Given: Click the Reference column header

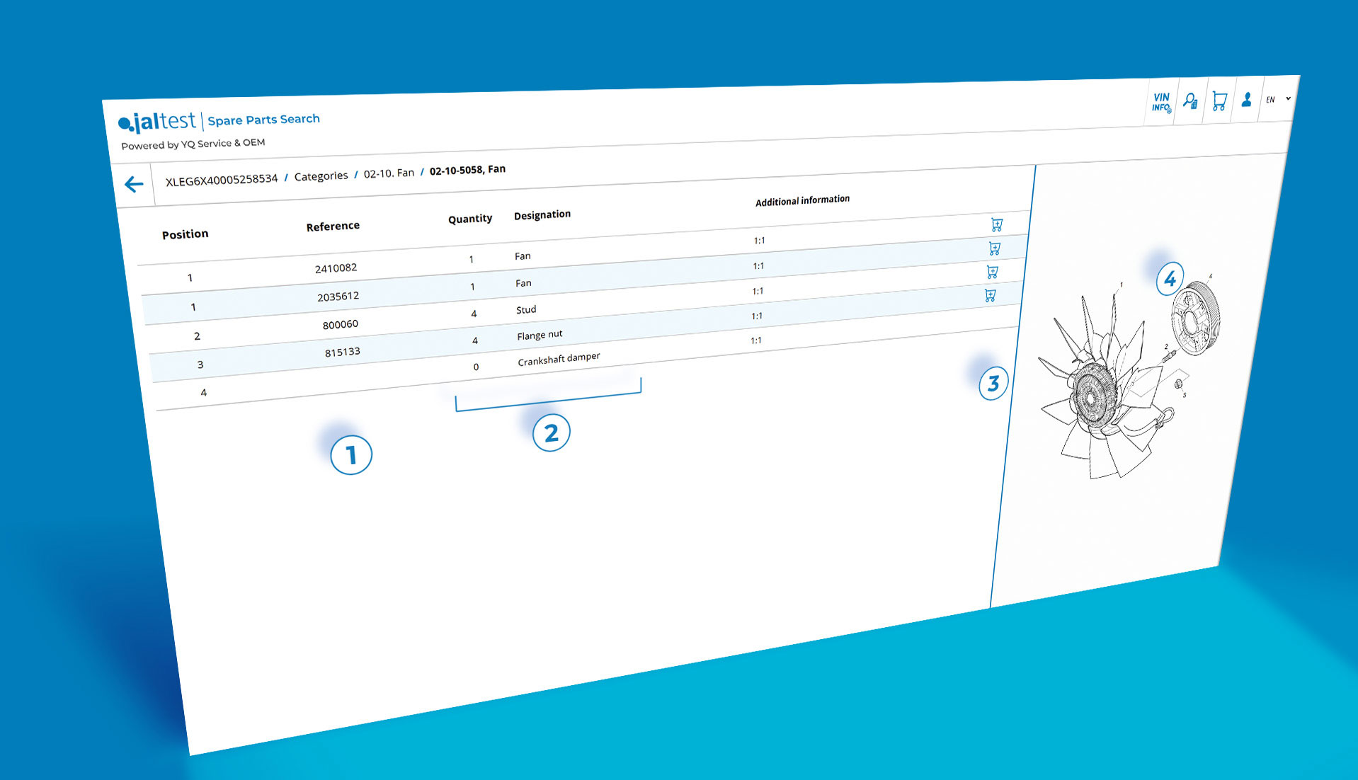Looking at the screenshot, I should [333, 226].
